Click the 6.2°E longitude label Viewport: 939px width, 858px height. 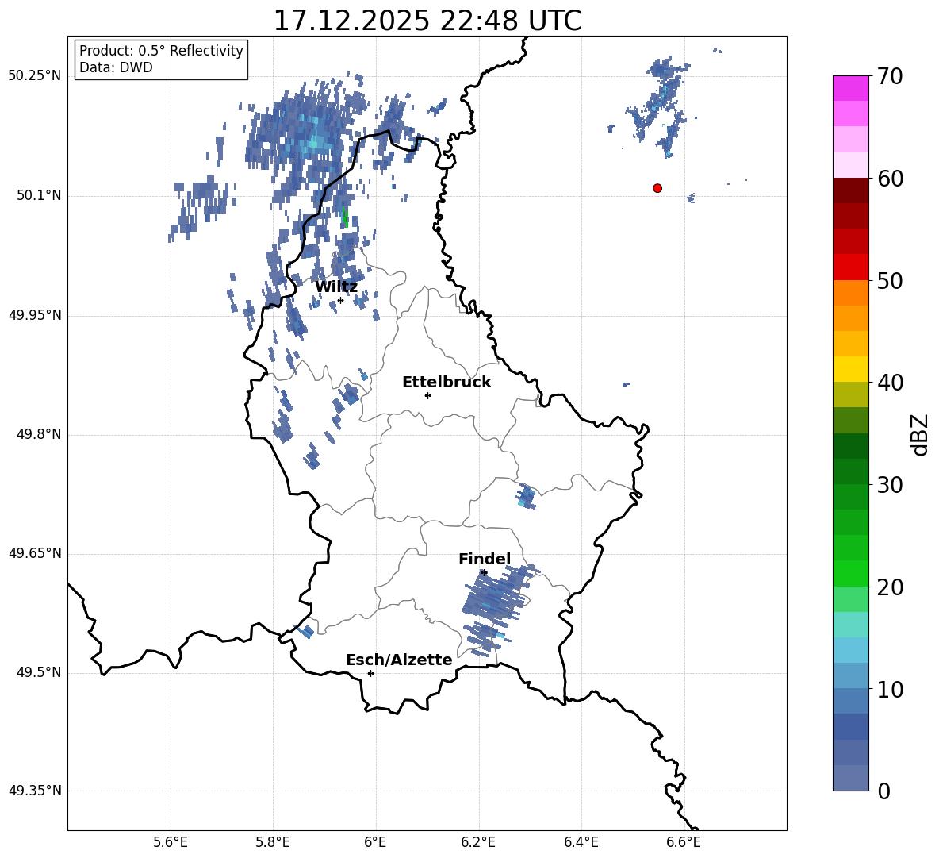tap(478, 842)
